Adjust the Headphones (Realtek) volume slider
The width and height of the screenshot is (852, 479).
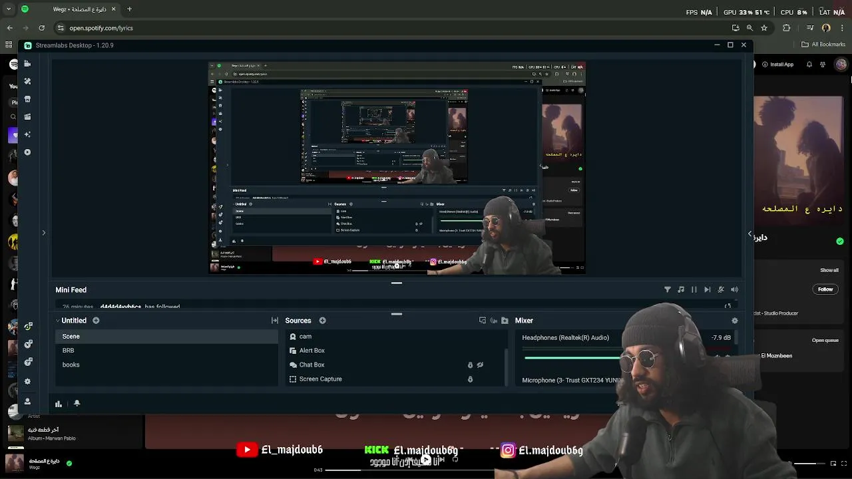(x=574, y=357)
